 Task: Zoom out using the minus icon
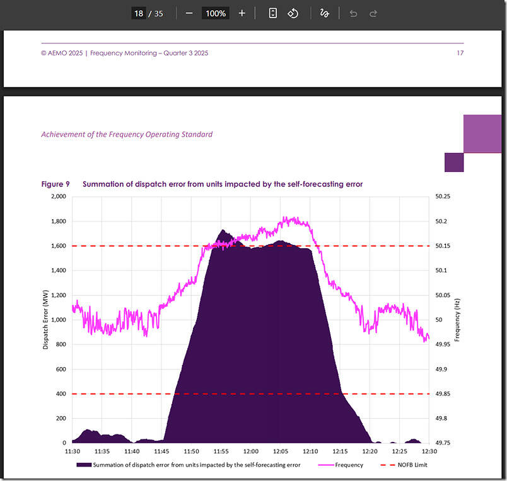[x=189, y=13]
